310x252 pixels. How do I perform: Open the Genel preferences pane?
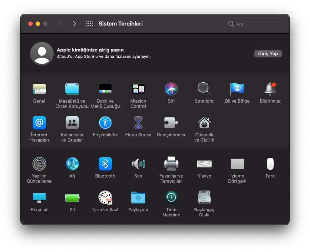39,89
